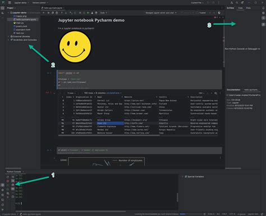266x216 pixels.
Task: Open notebook in browser icon
Action: (x=219, y=13)
